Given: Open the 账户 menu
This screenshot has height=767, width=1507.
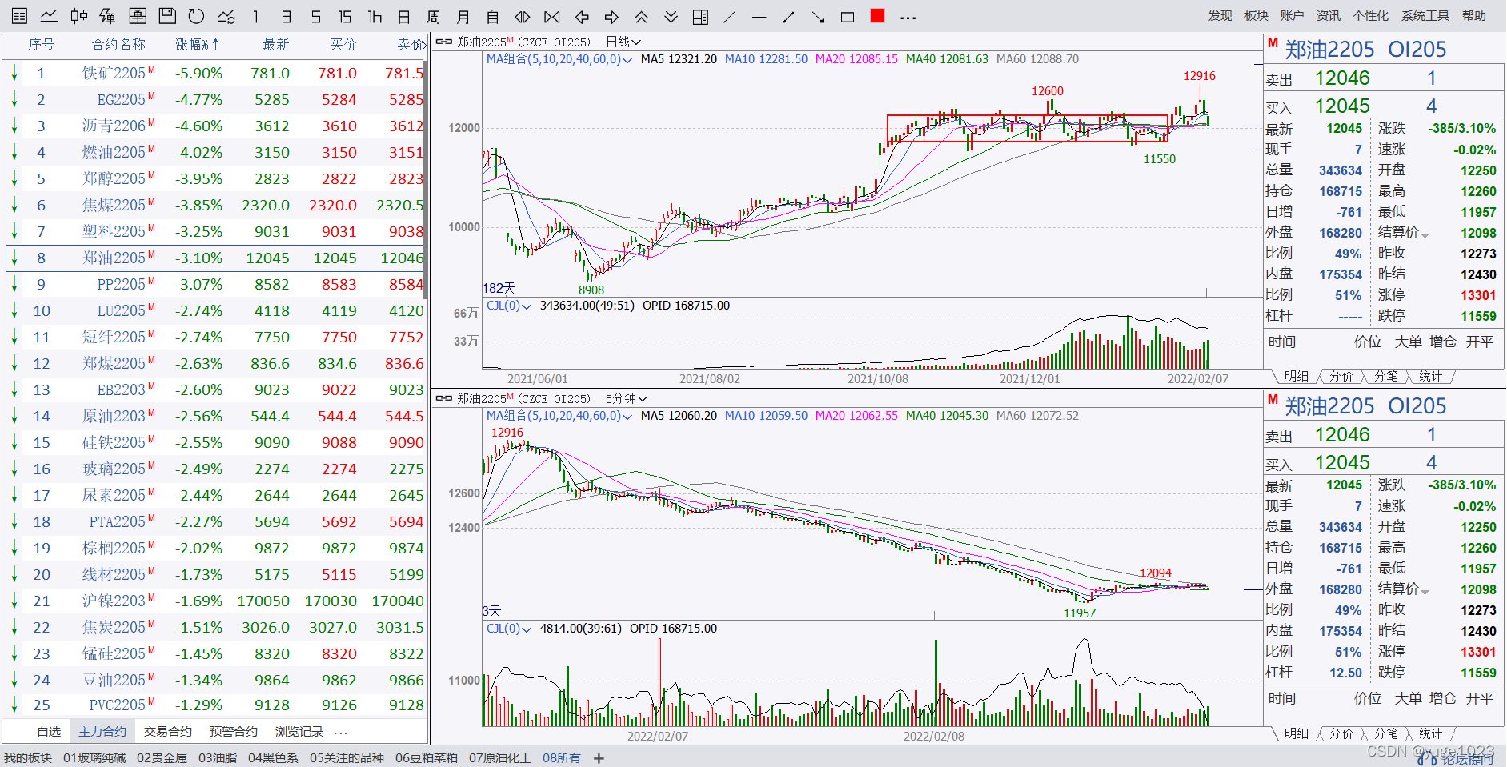Looking at the screenshot, I should [1292, 16].
